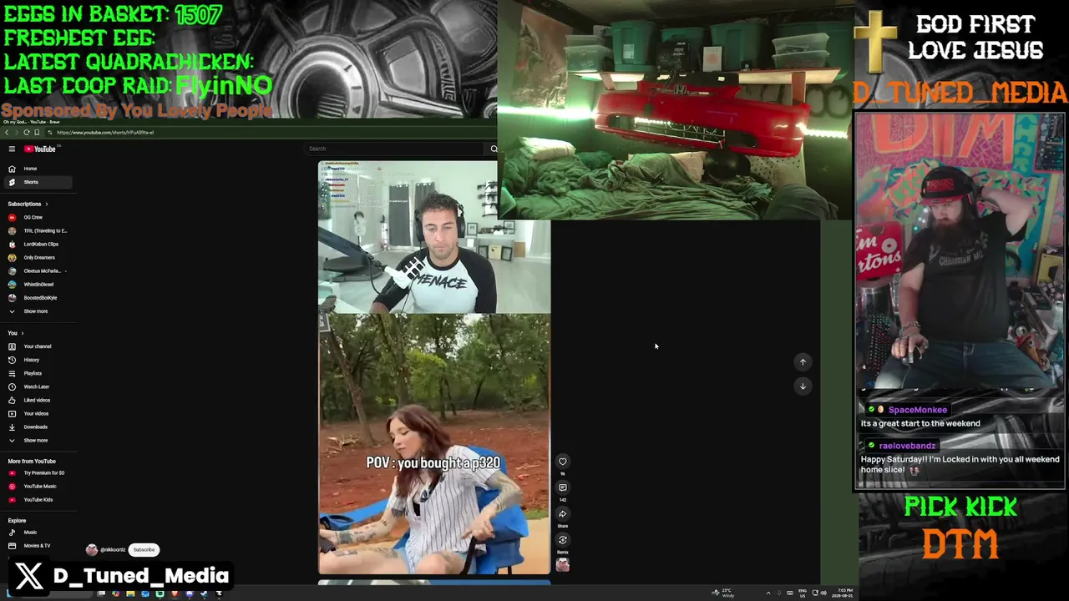
Task: Open Only Dreamers channel subscription
Action: coord(38,257)
